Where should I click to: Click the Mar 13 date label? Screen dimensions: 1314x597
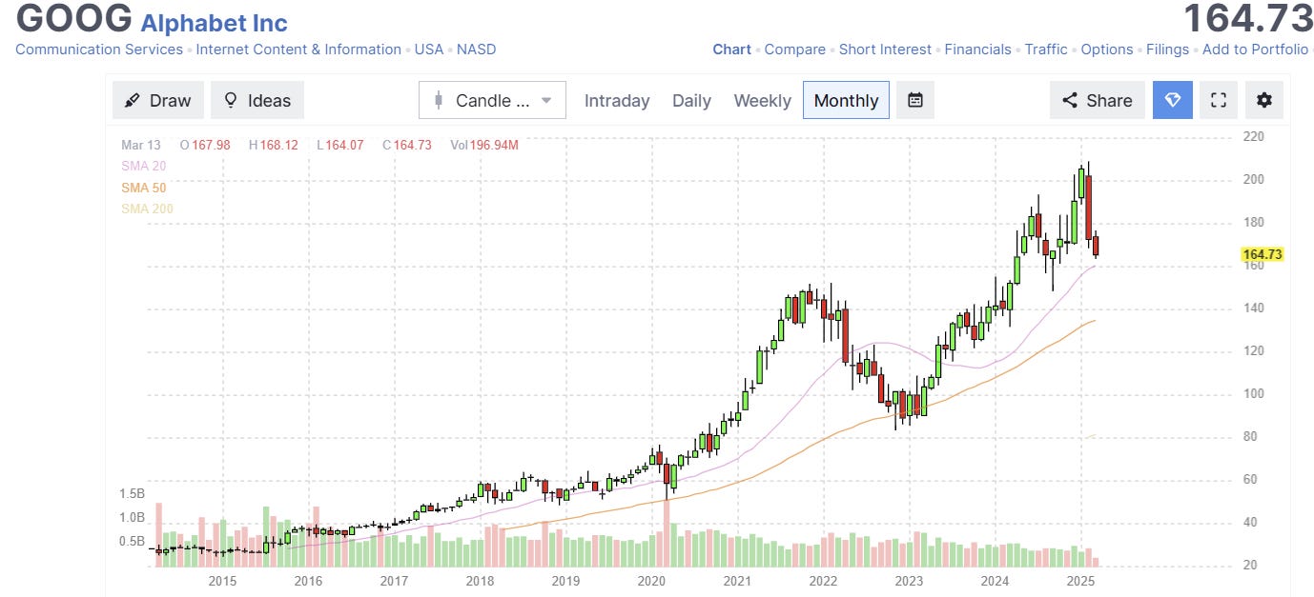click(x=141, y=145)
